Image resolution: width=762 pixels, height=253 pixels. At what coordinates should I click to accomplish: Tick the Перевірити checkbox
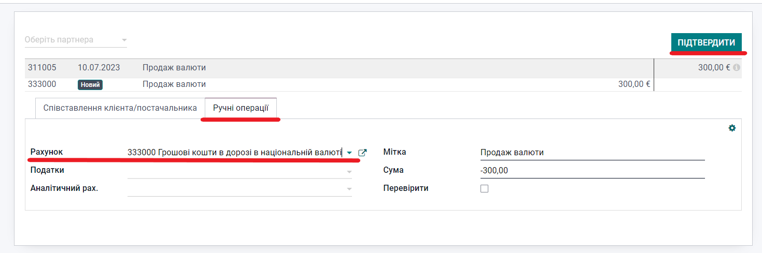(485, 189)
